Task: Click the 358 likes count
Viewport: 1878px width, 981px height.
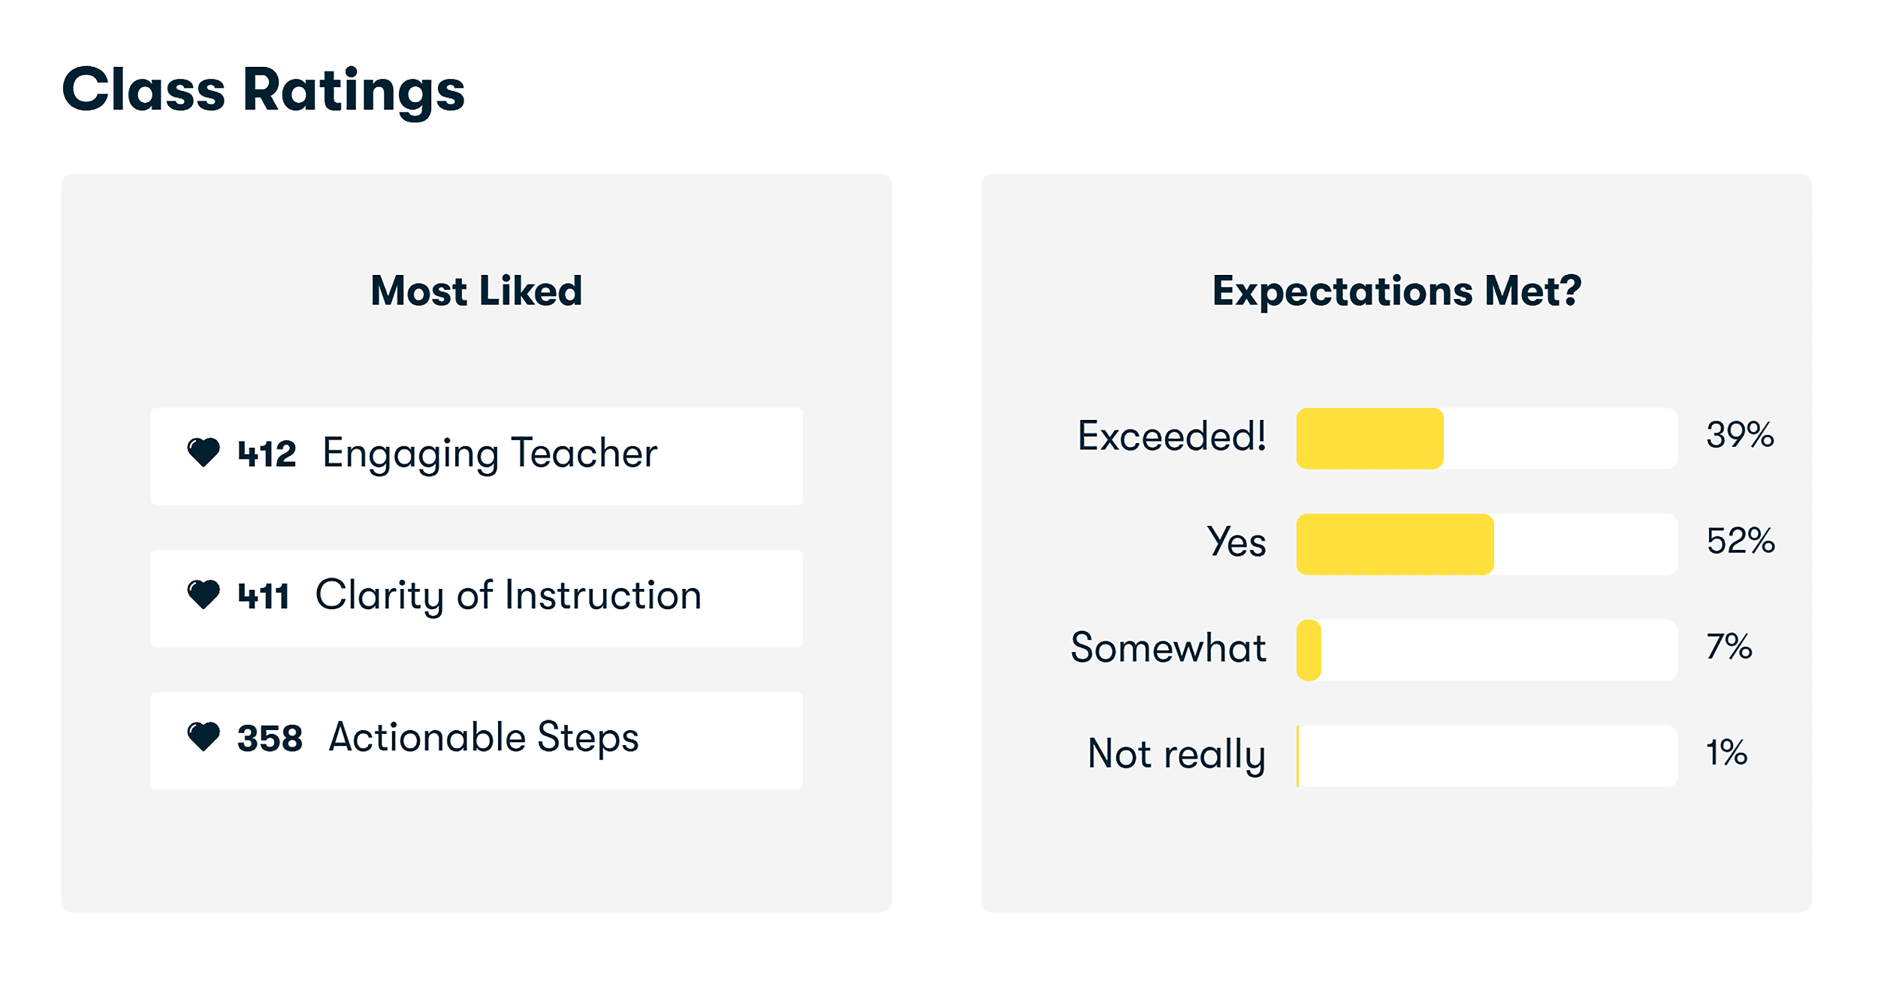Action: tap(270, 738)
